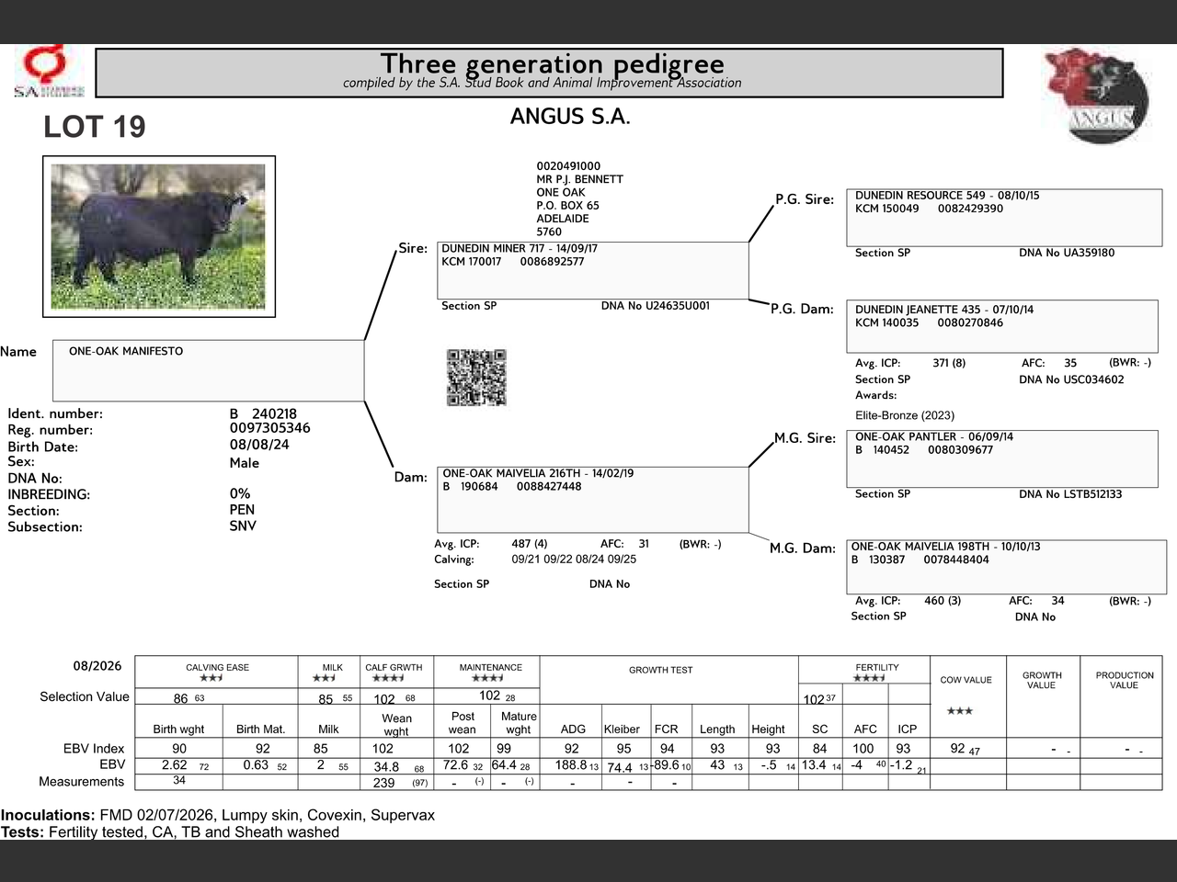The height and width of the screenshot is (882, 1177).
Task: Click the Birth wght EBV 2.62
Action: pyautogui.click(x=175, y=764)
